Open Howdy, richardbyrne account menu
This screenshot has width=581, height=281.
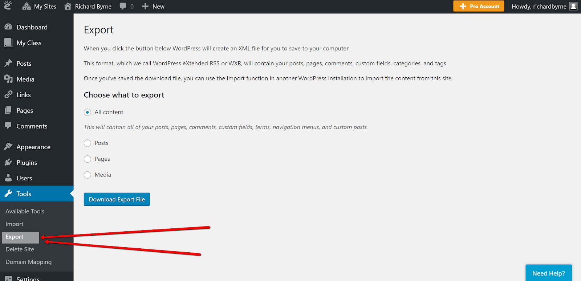point(544,7)
